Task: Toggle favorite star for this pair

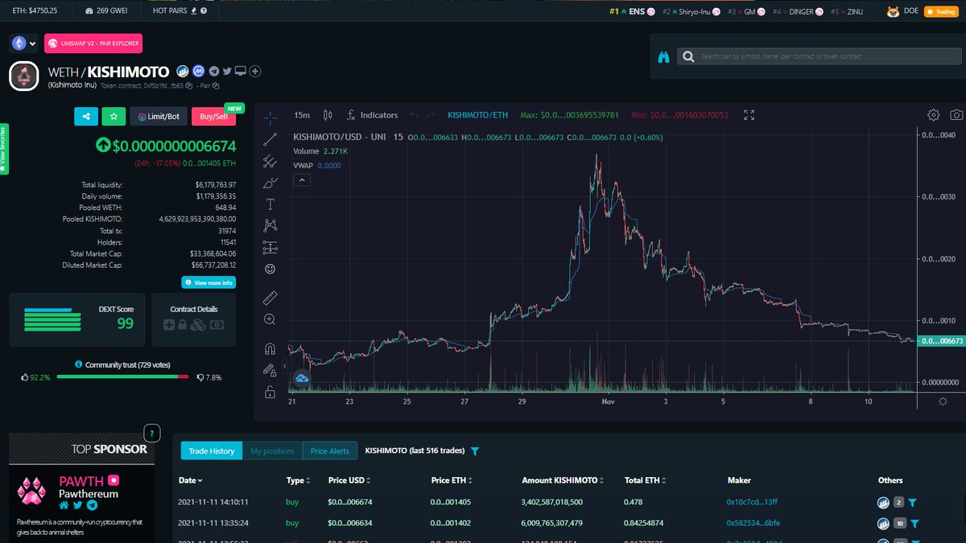Action: (x=114, y=117)
